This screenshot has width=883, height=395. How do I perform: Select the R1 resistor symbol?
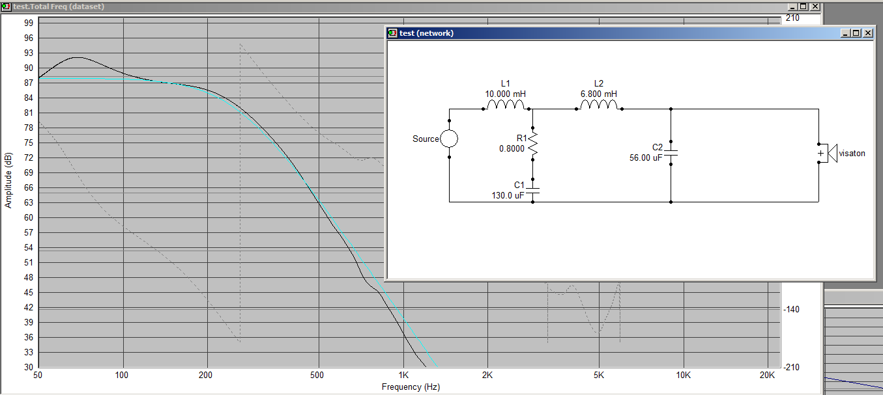(532, 143)
